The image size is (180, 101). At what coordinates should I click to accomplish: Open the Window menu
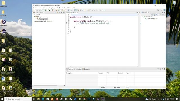point(69,8)
